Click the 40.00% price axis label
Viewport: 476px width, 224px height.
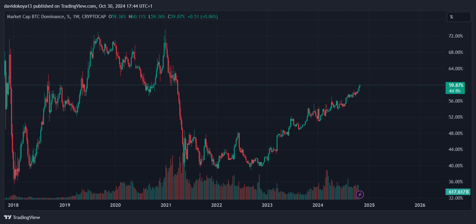(x=455, y=166)
